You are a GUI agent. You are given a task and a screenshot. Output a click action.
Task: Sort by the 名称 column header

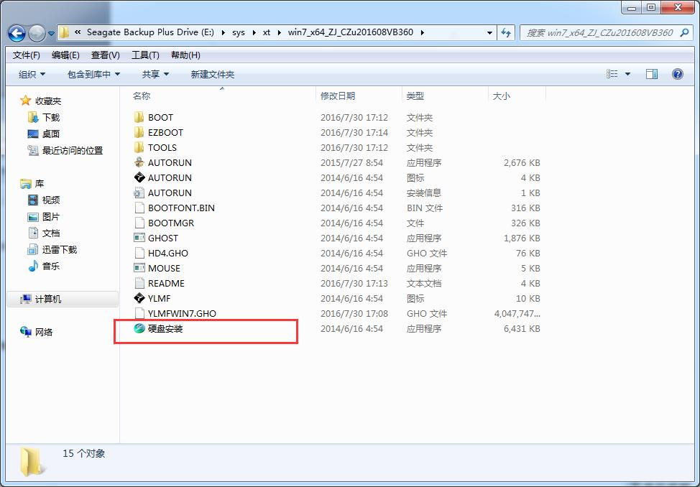[142, 96]
